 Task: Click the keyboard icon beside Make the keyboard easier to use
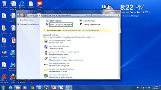point(46,64)
